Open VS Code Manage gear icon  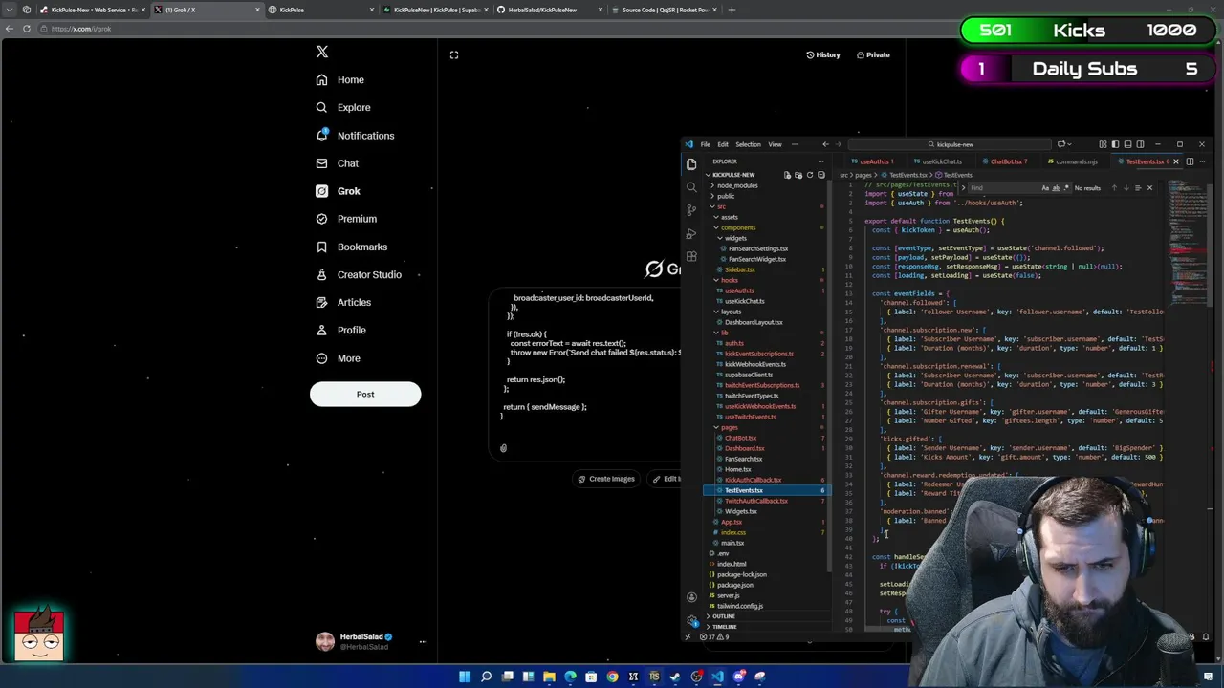[x=691, y=619]
